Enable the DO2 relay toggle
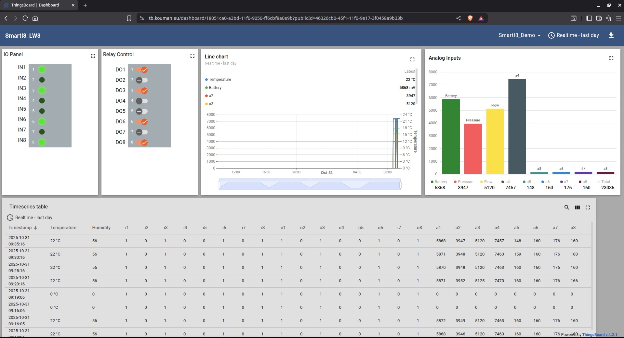624x338 pixels. 142,80
